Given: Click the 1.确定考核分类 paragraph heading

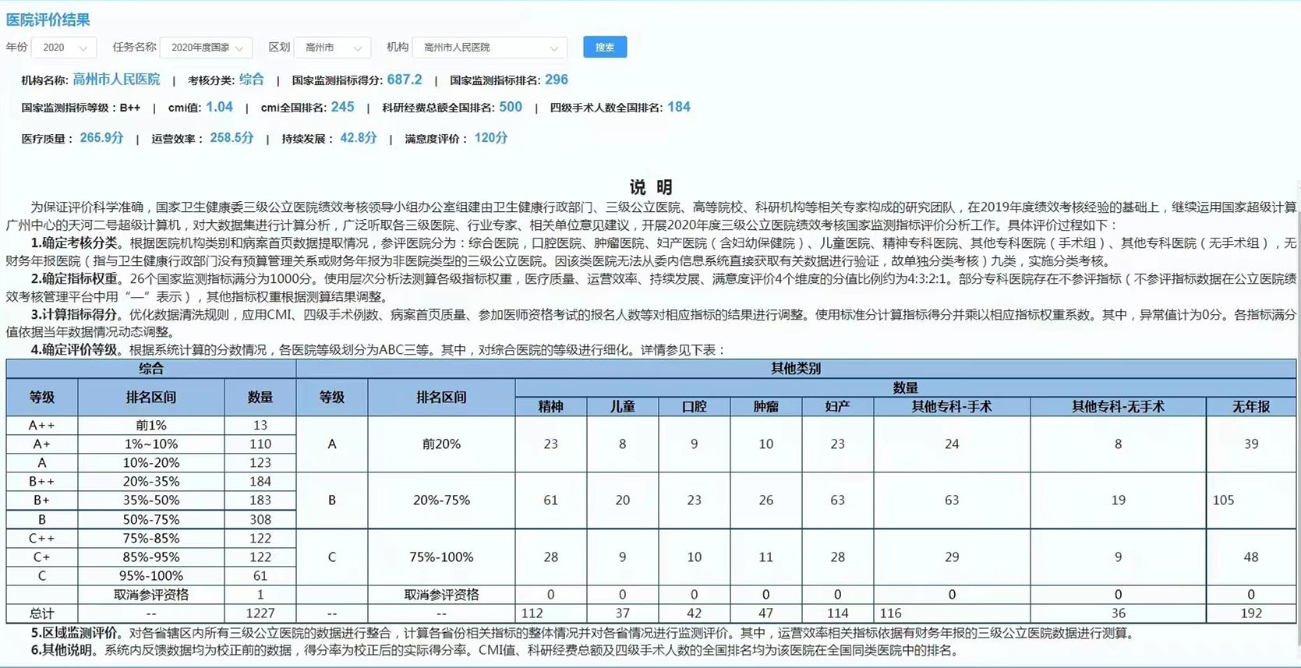Looking at the screenshot, I should coord(76,243).
